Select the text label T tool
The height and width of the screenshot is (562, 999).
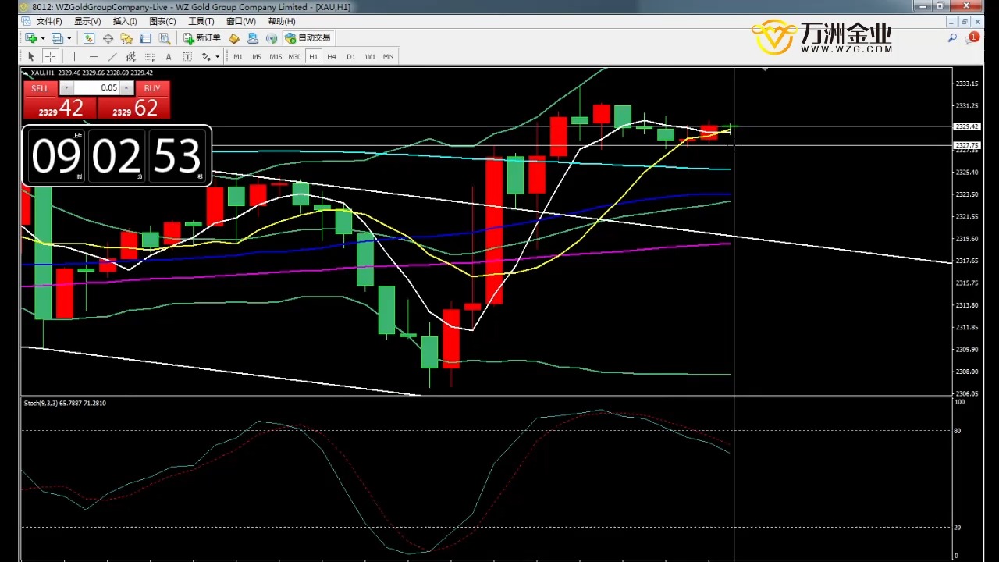tap(187, 56)
